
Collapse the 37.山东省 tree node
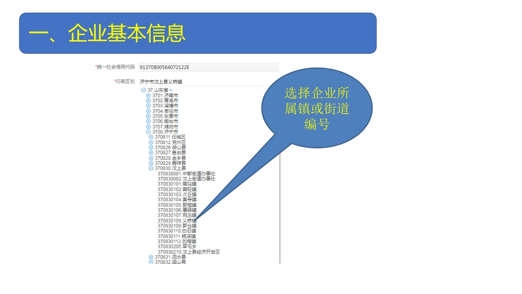tap(143, 90)
